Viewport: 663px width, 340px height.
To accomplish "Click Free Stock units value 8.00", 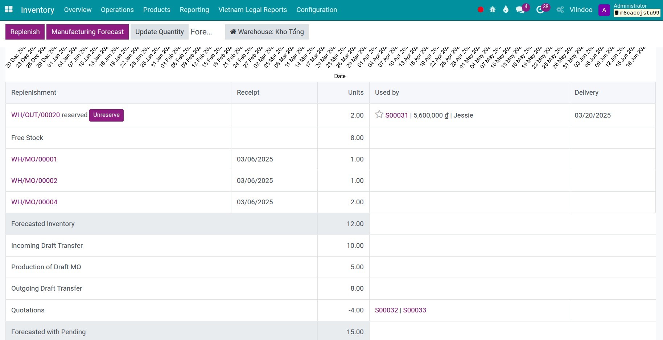I will pyautogui.click(x=357, y=138).
